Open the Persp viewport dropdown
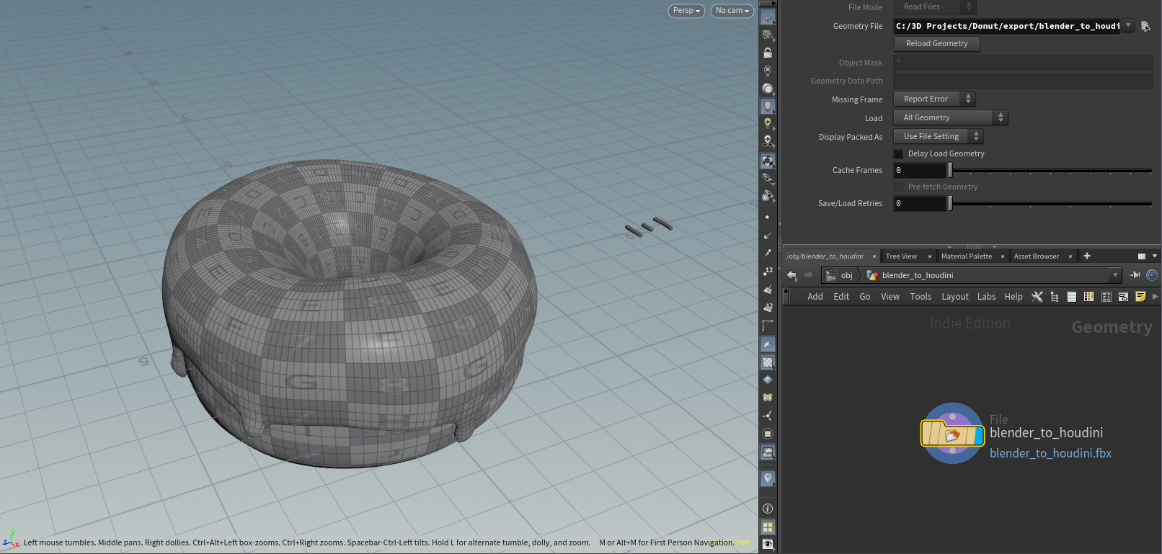The width and height of the screenshot is (1162, 554). [686, 11]
